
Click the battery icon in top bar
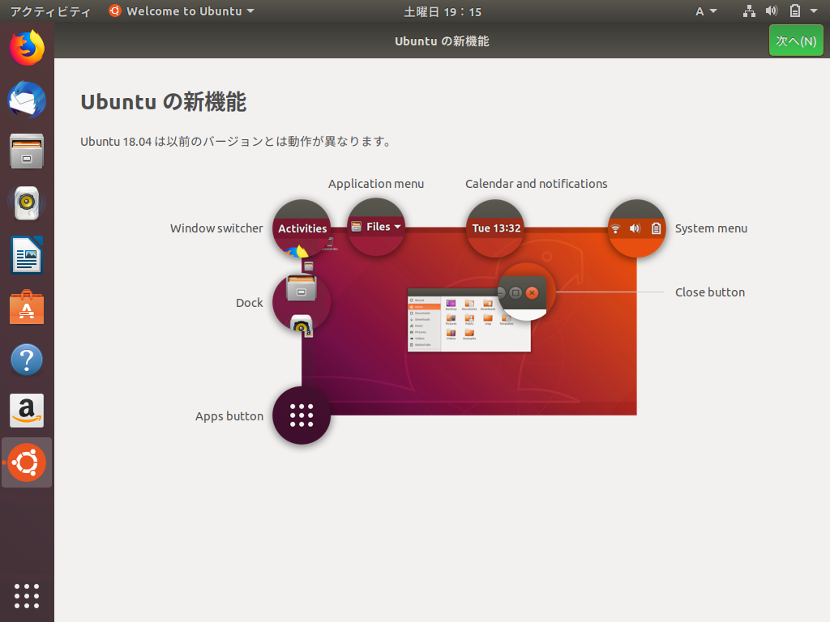[x=794, y=11]
